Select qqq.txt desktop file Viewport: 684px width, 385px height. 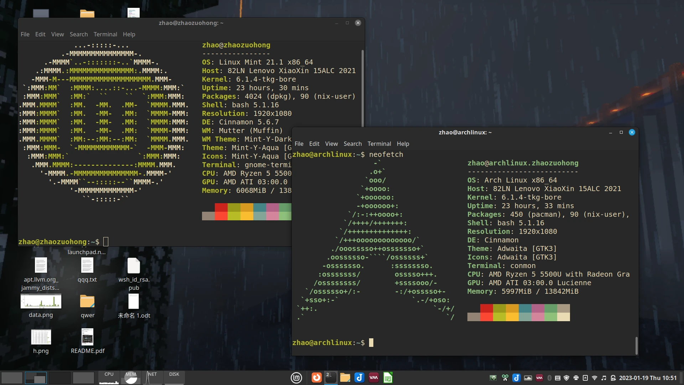coord(87,270)
